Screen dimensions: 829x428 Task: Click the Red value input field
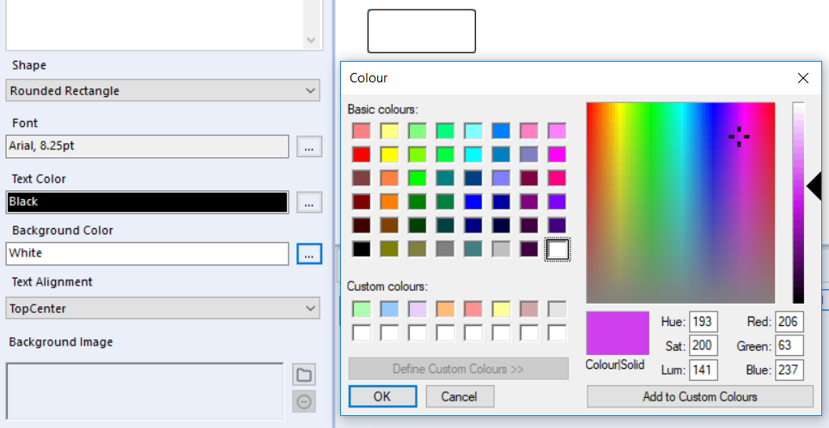(x=789, y=322)
